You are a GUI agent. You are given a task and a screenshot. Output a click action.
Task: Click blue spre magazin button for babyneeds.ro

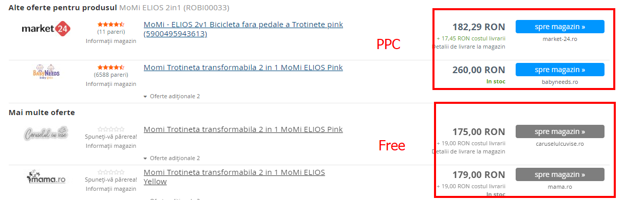[x=560, y=70]
